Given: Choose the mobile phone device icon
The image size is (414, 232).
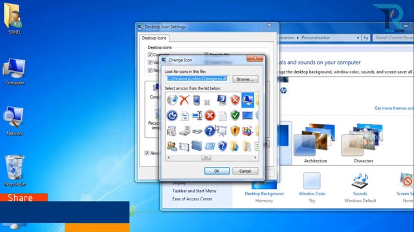Looking at the screenshot, I should (197, 100).
